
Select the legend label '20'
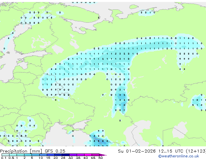56,158
